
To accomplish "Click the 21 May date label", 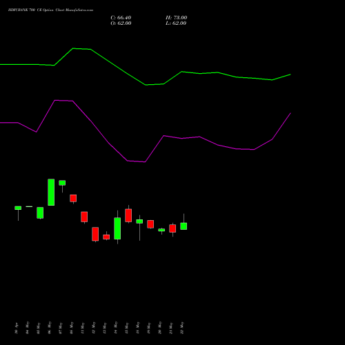I will (x=171, y=328).
